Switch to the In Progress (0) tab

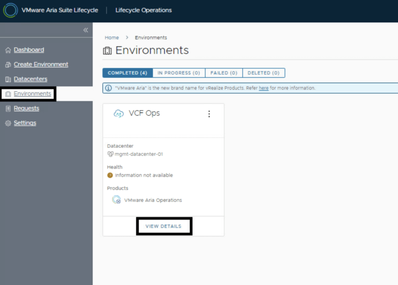[178, 73]
